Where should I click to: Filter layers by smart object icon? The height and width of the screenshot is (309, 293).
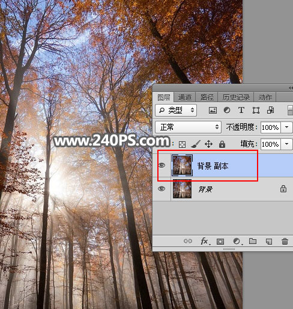[270, 110]
